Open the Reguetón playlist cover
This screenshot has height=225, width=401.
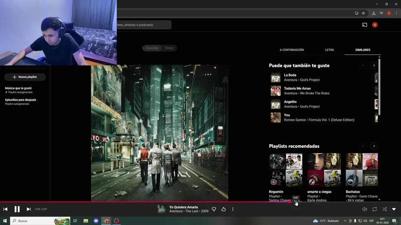pyautogui.click(x=286, y=170)
